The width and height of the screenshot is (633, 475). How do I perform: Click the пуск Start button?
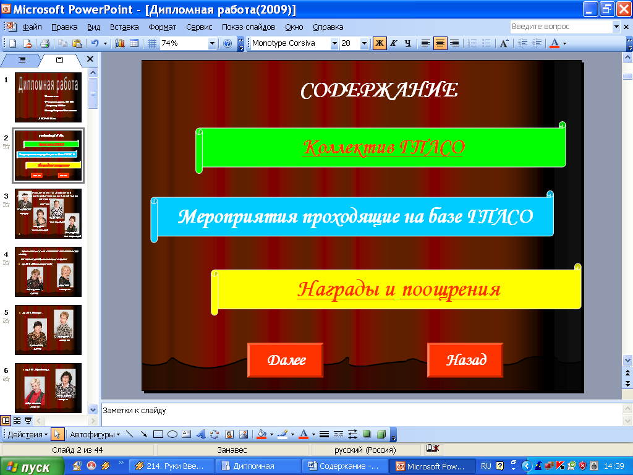click(32, 466)
